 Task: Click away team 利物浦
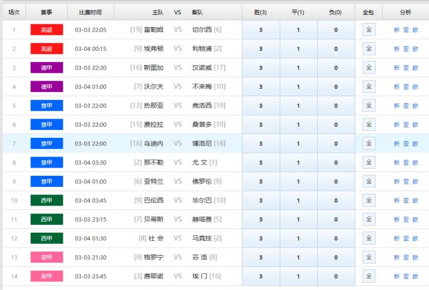(202, 48)
